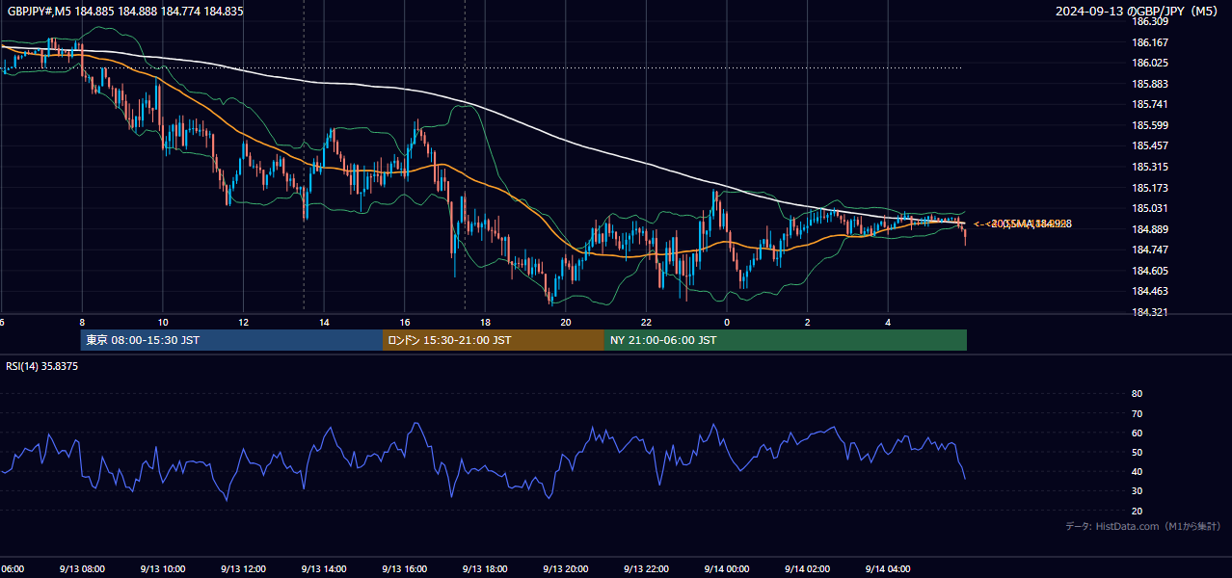Click the chart title '2024-09-13 のGBP/JPY (M5)'
1232x578 pixels.
(x=1138, y=12)
